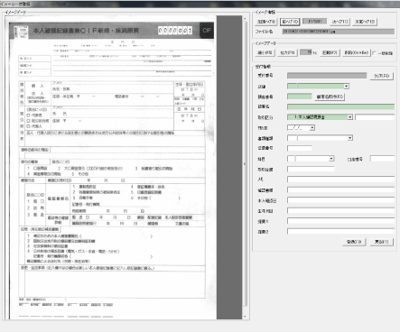Image resolution: width=400 pixels, height=332 pixels.
Task: Open the account category (科目) dropdown
Action: [331, 159]
